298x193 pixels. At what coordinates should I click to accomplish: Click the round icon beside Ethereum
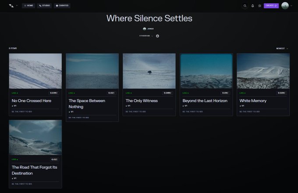157,36
